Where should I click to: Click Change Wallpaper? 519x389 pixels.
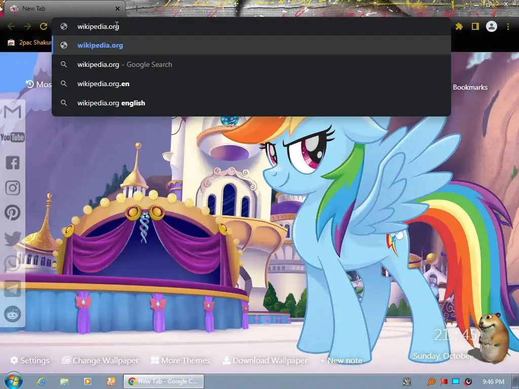(x=100, y=360)
